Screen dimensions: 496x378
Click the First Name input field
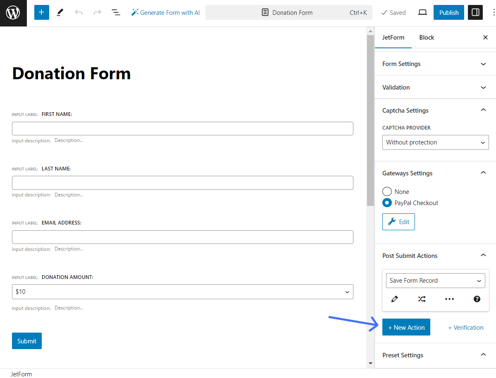[x=182, y=128]
